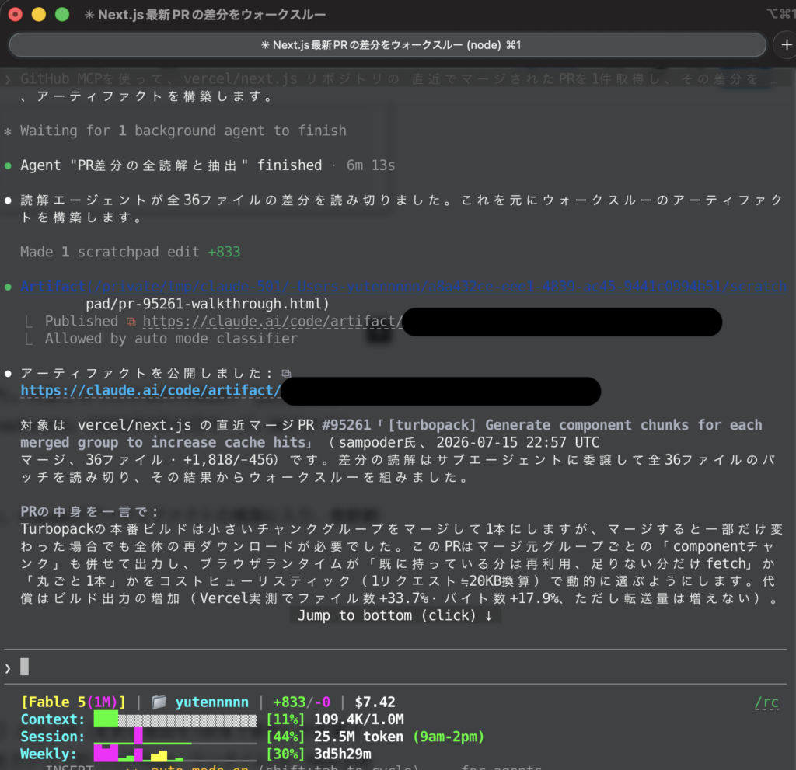The width and height of the screenshot is (796, 770).
Task: Click the [11%] context percentage
Action: (x=285, y=719)
